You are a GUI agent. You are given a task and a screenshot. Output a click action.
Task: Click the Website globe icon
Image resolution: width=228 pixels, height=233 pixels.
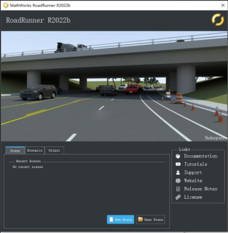tap(178, 181)
